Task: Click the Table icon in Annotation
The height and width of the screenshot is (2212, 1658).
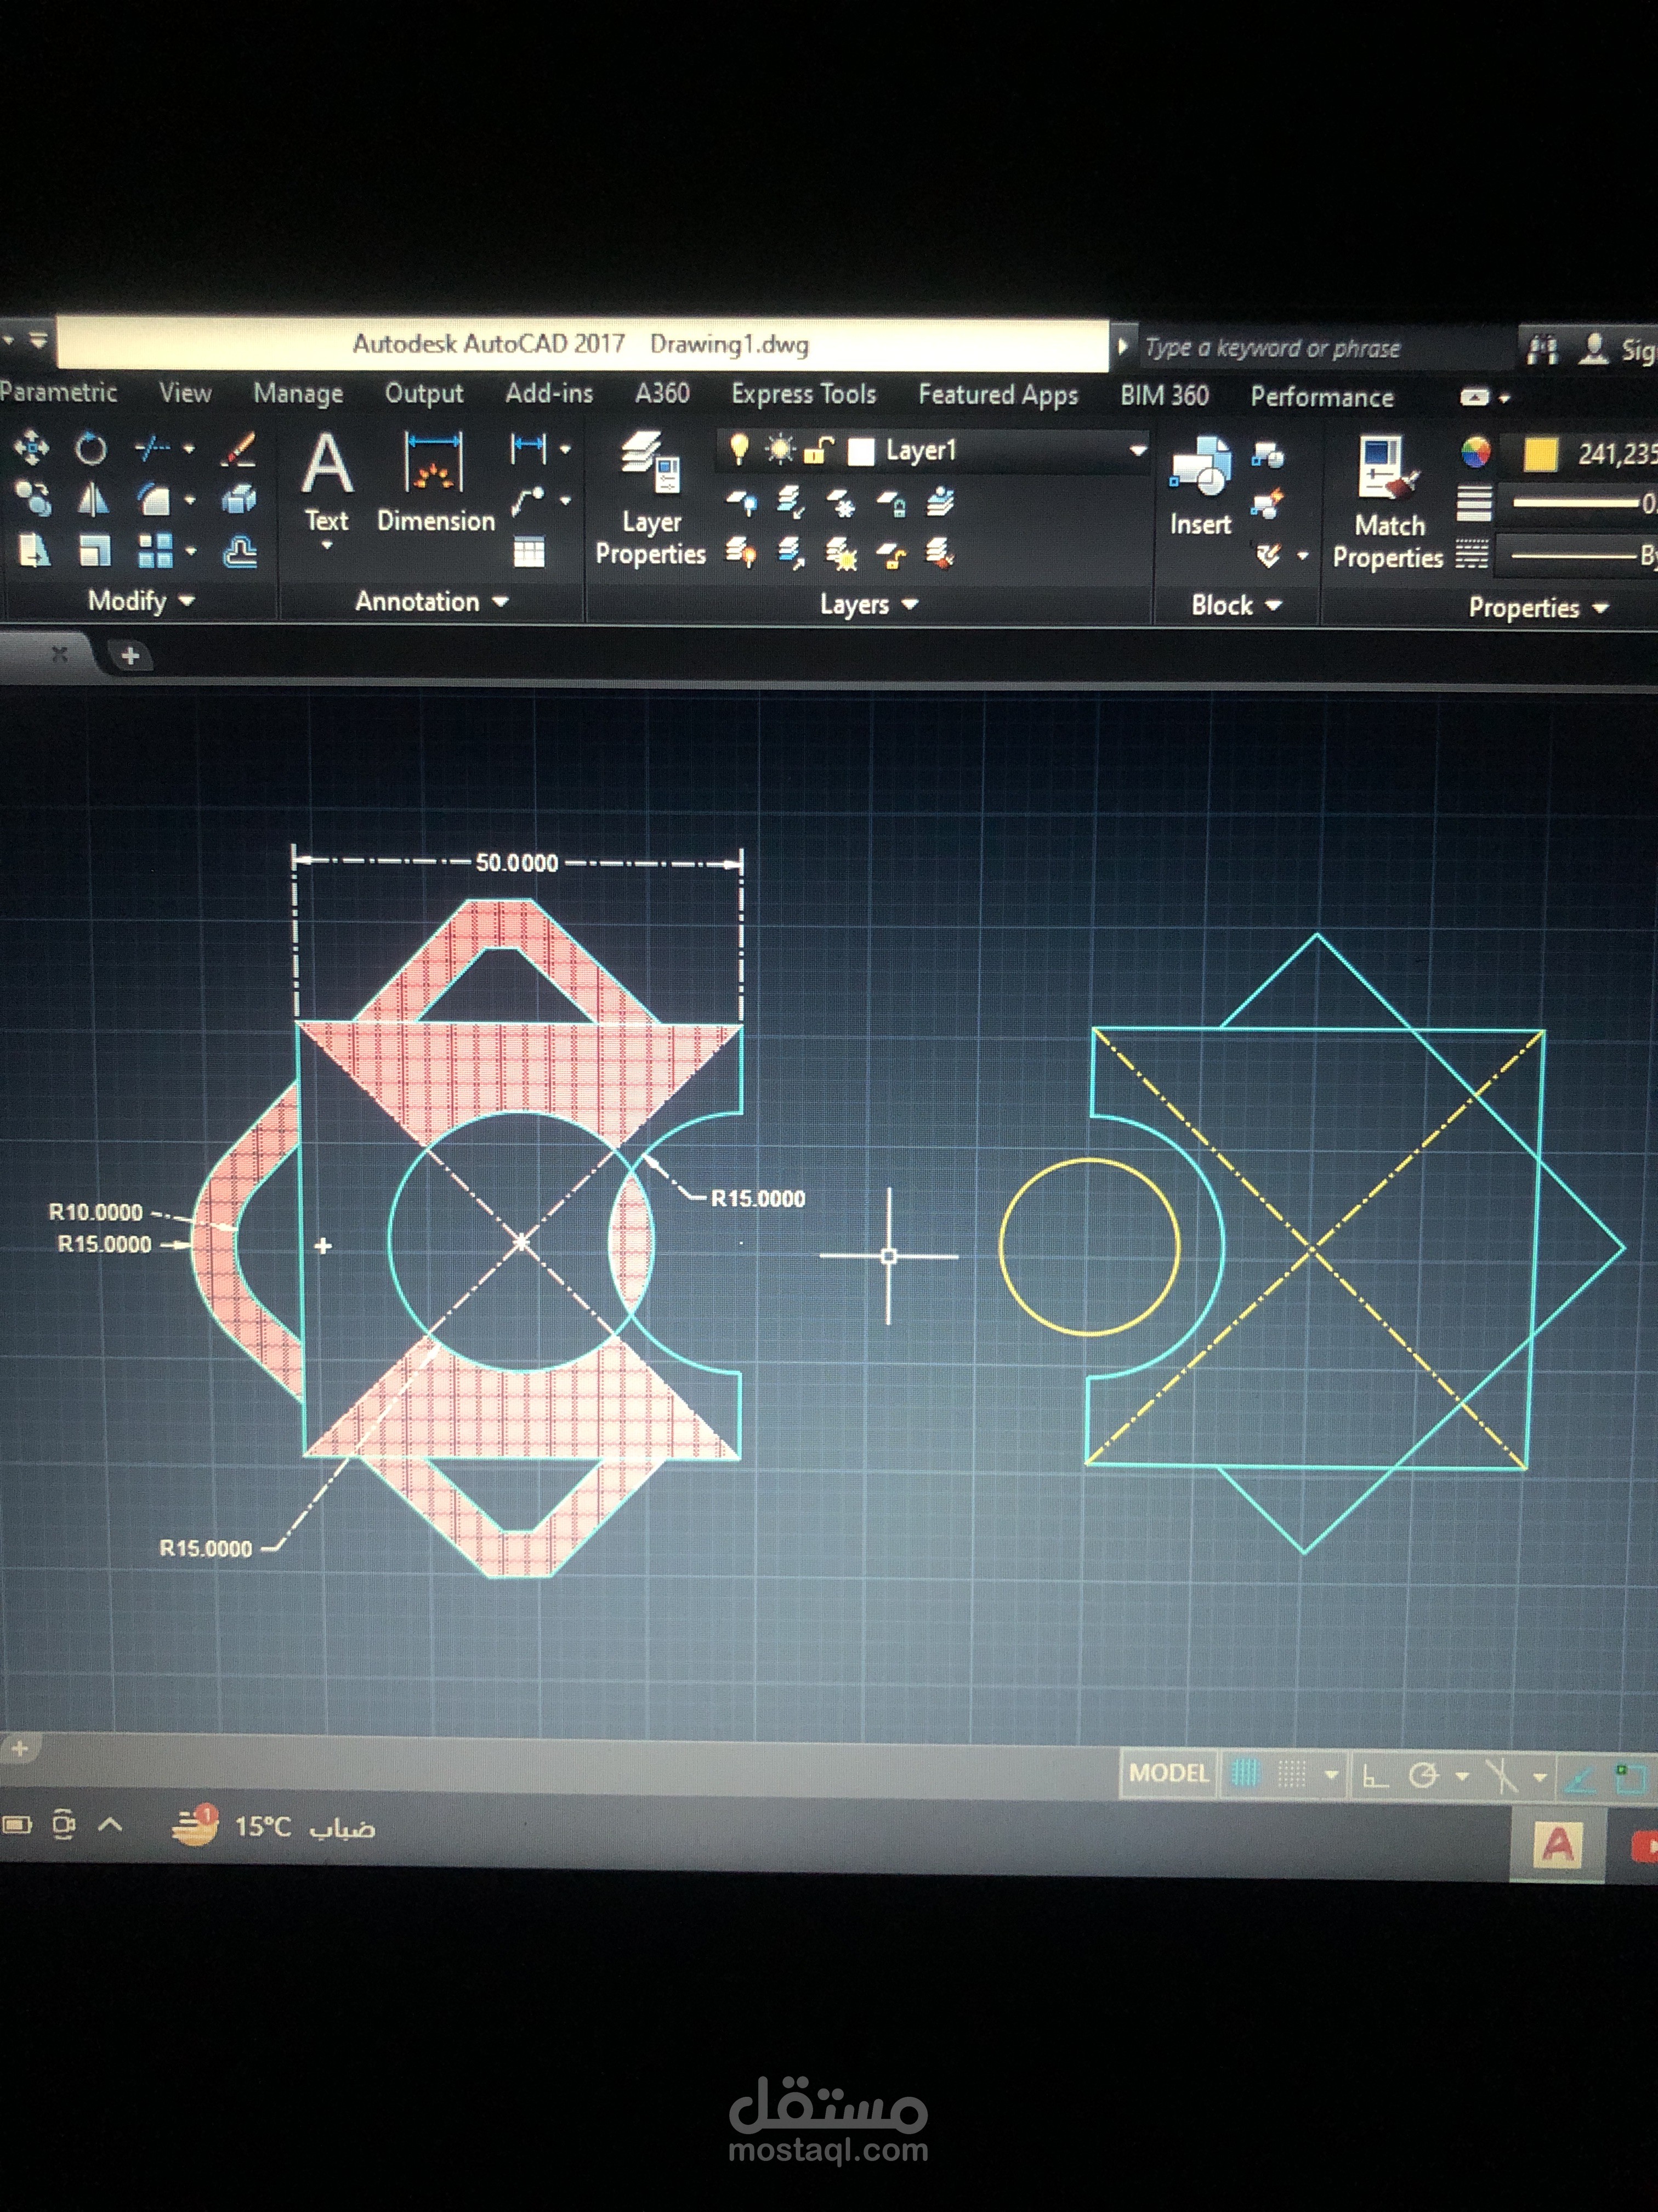Action: point(529,551)
